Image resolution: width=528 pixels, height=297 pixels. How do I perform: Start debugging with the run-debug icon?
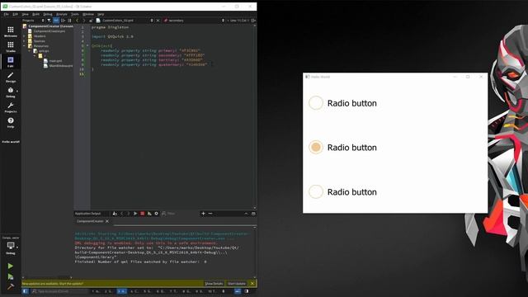tap(11, 277)
